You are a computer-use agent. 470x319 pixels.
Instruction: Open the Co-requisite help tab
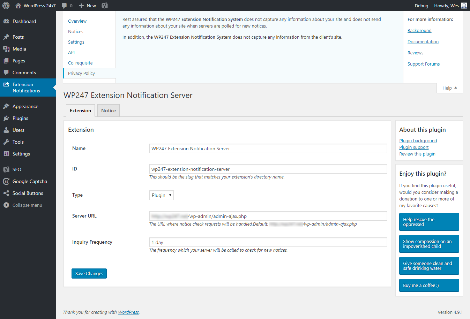80,63
